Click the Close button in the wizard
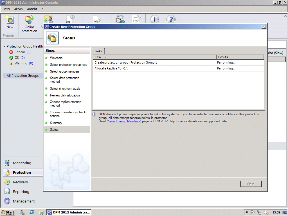This screenshot has width=288, height=216. [x=251, y=184]
